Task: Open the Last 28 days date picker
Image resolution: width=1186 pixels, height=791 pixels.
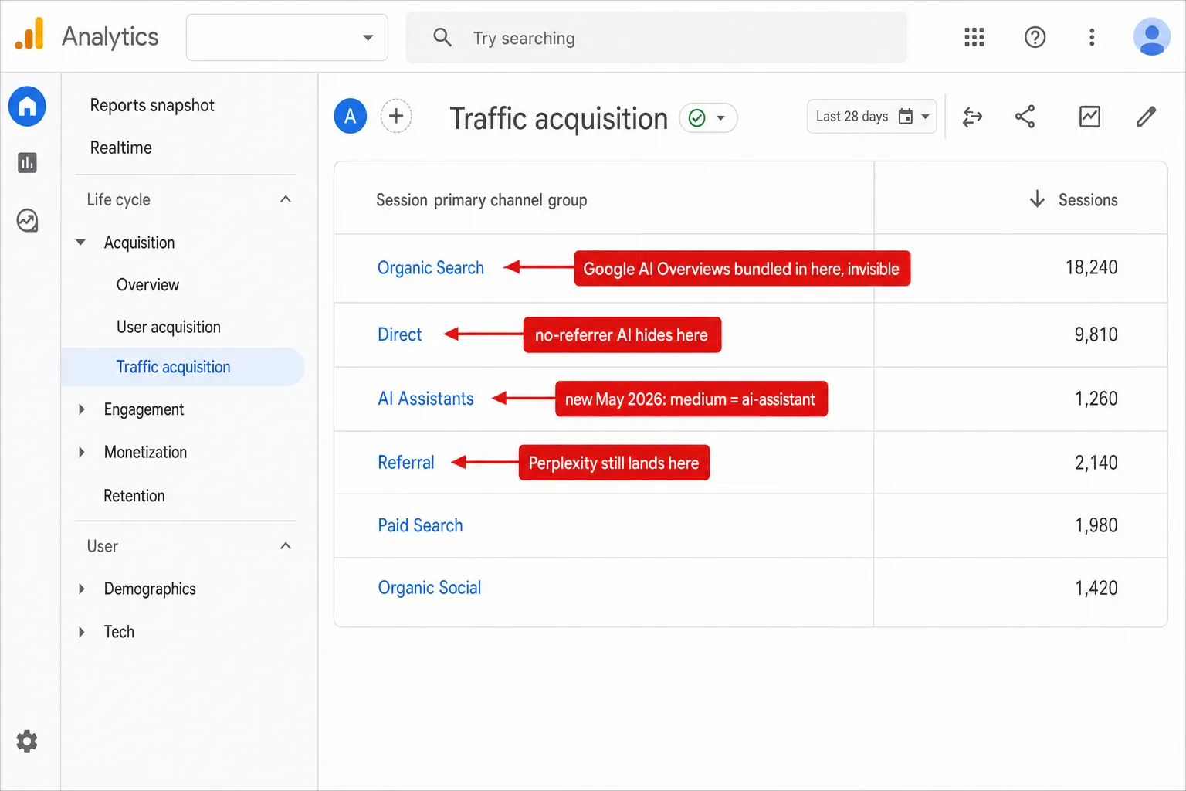Action: (872, 117)
